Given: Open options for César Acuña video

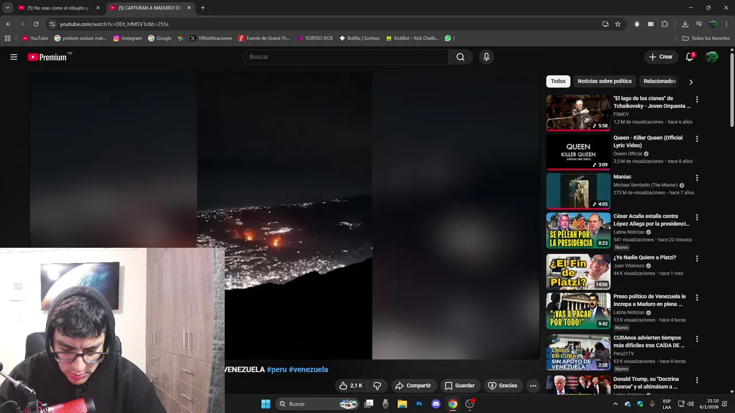Looking at the screenshot, I should pos(697,217).
